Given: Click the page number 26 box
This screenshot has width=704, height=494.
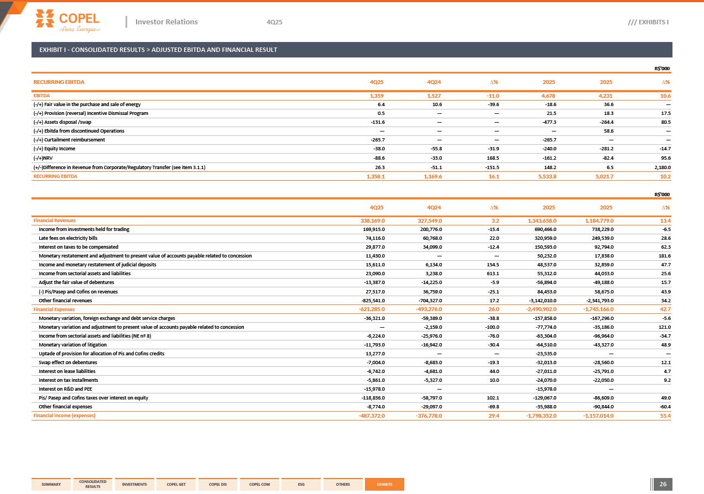Looking at the screenshot, I should click(663, 485).
